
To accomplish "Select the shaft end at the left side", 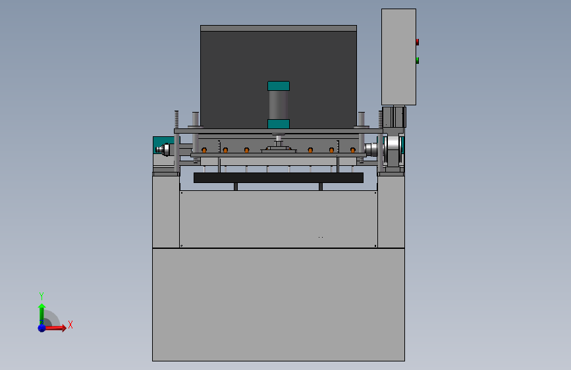I will click(163, 149).
